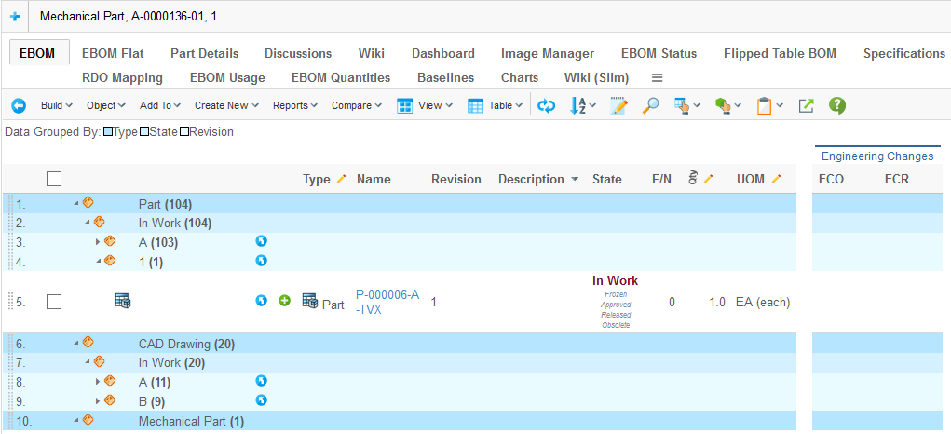Image resolution: width=951 pixels, height=434 pixels.
Task: Click the magnifying glass search icon
Action: click(650, 106)
